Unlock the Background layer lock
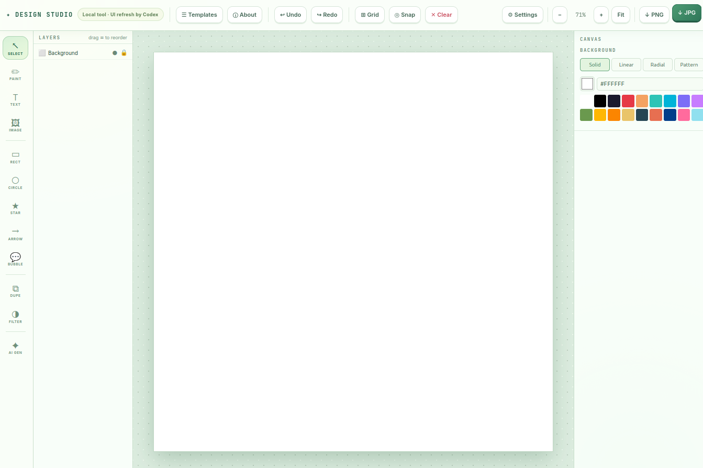703x468 pixels. (x=124, y=53)
